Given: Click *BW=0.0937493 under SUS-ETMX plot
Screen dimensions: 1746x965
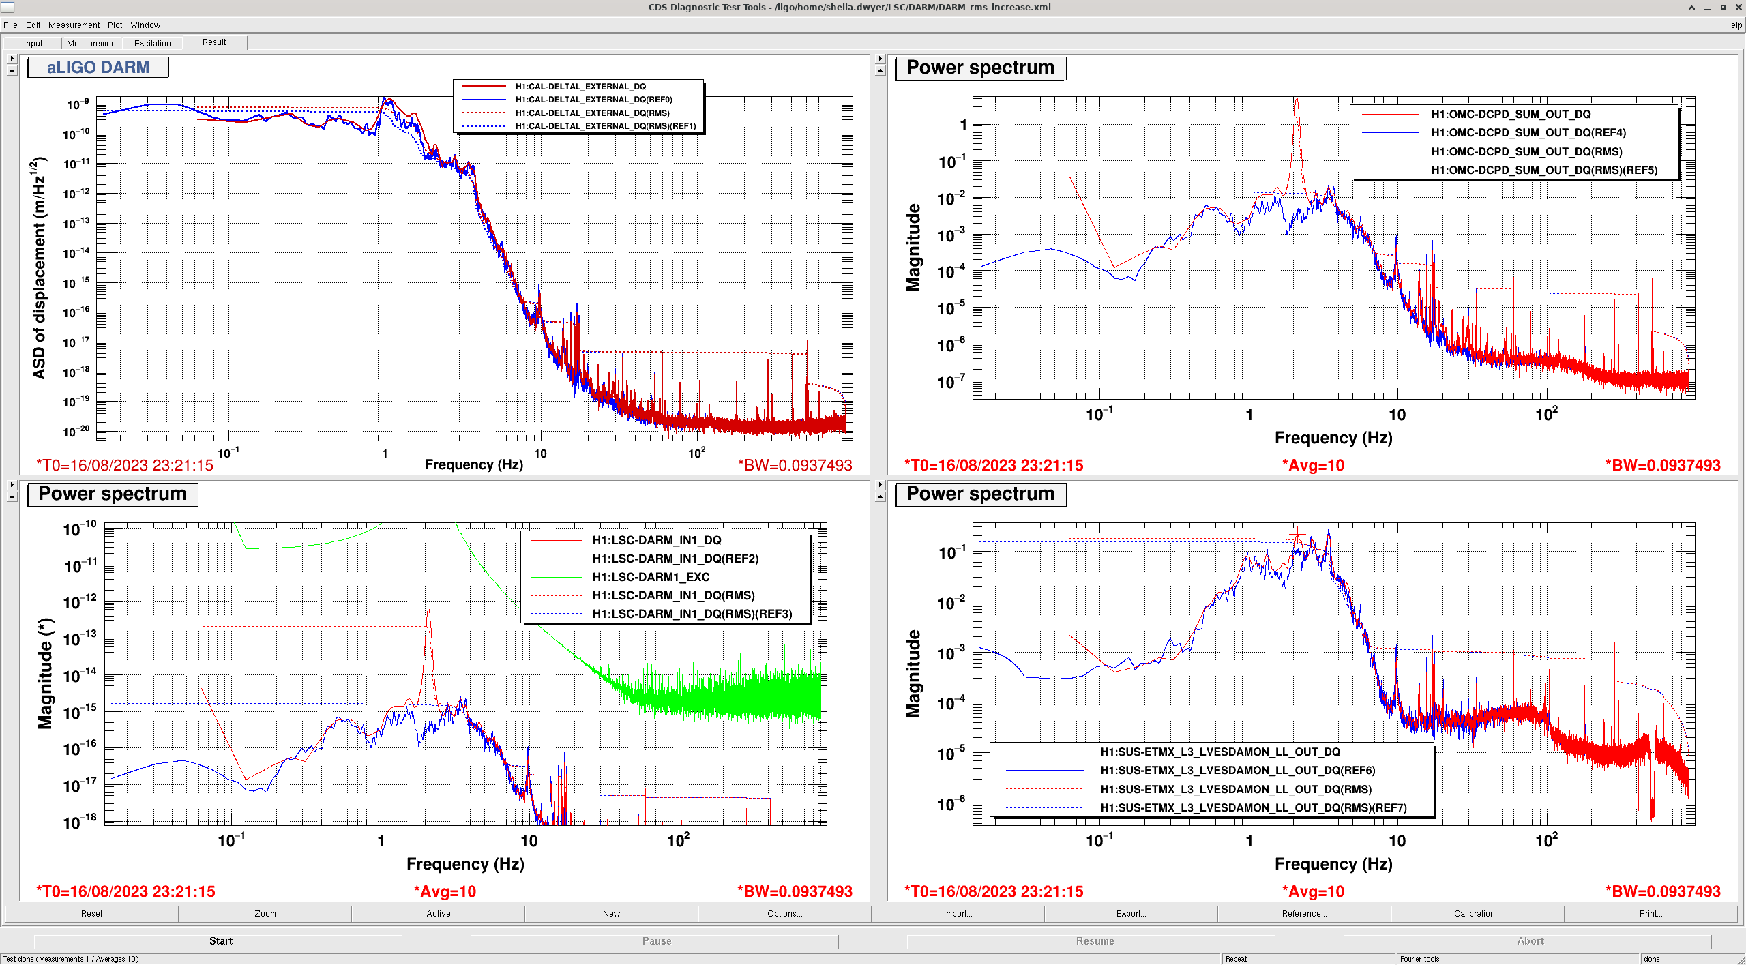Looking at the screenshot, I should 1663,892.
